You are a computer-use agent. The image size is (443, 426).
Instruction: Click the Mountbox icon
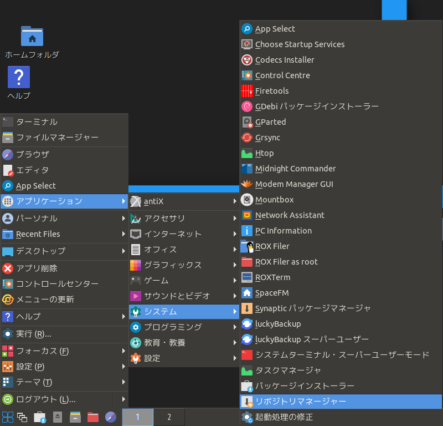tap(246, 200)
